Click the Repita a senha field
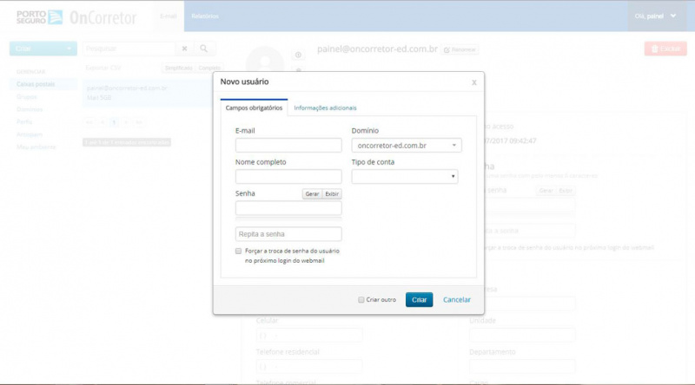 [x=288, y=233]
